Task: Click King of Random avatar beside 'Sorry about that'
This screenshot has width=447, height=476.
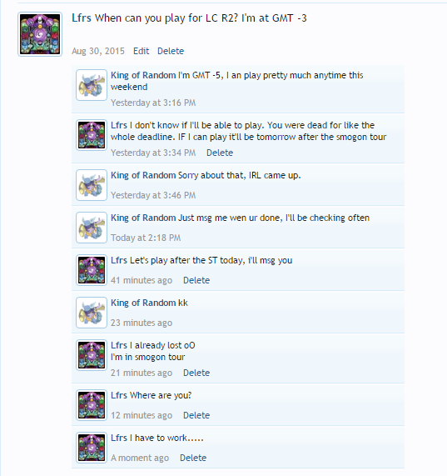Action: 92,185
